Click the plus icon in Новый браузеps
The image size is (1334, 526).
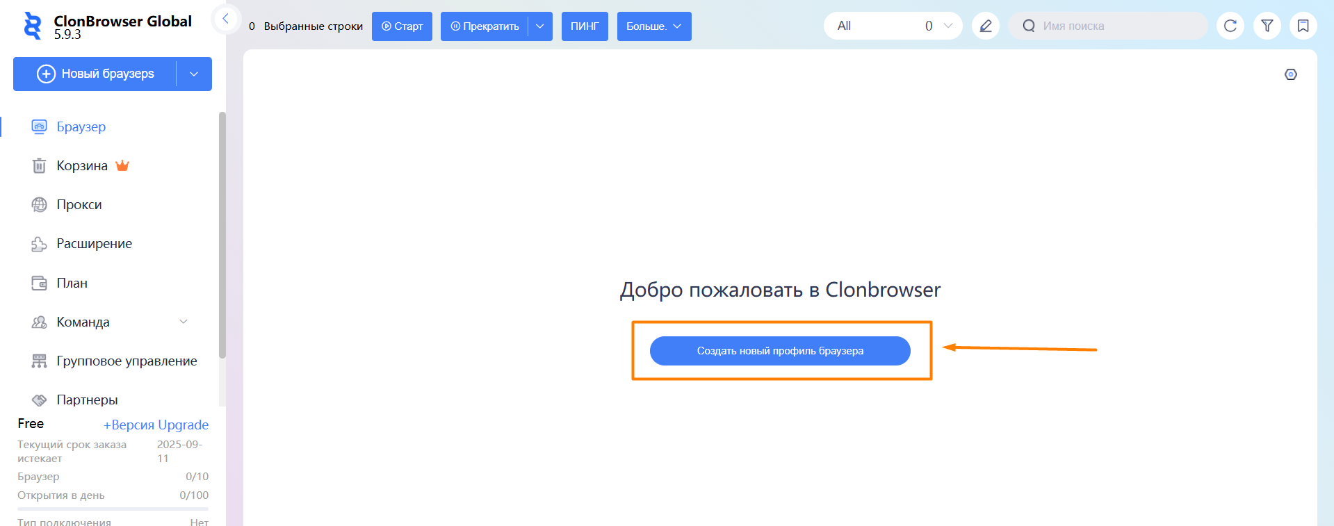point(46,74)
